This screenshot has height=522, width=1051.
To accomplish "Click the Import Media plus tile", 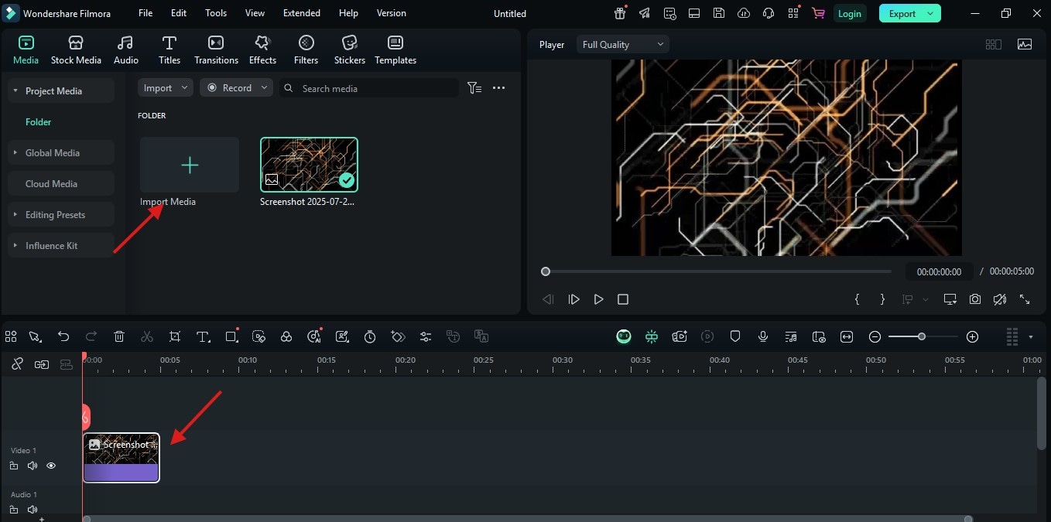I will pyautogui.click(x=190, y=165).
